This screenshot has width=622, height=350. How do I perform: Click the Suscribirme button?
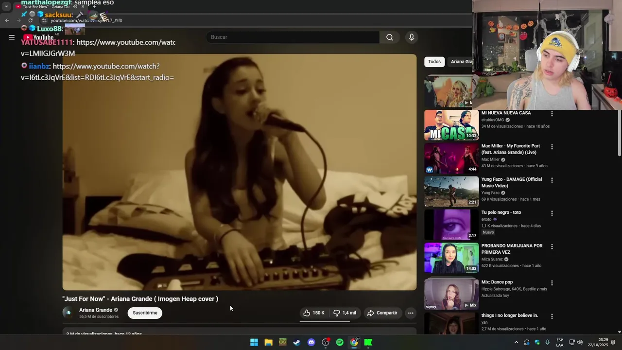pos(145,313)
